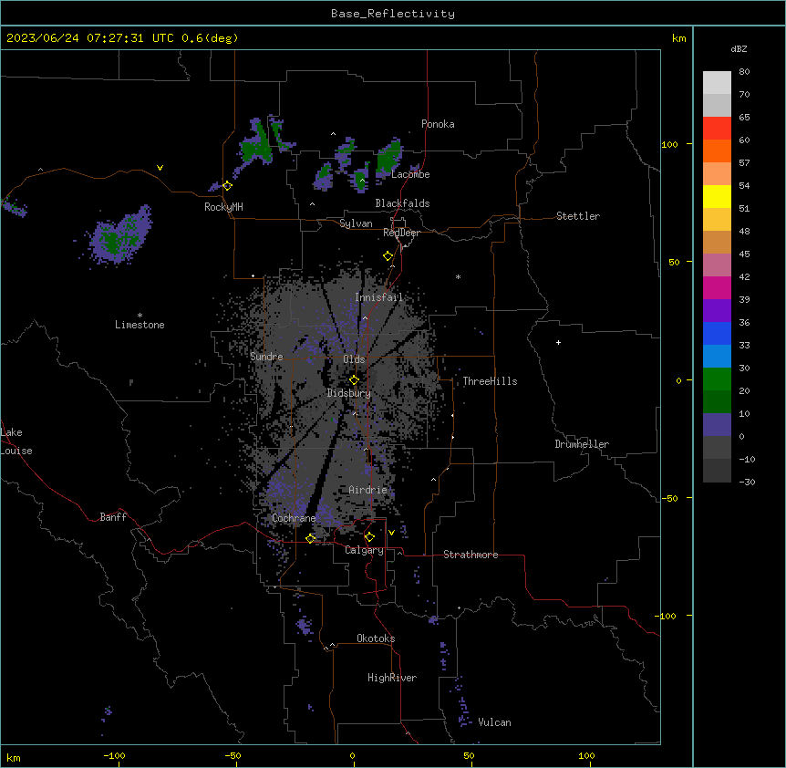This screenshot has width=786, height=768.
Task: Click the Lake Louise label
Action: point(16,441)
